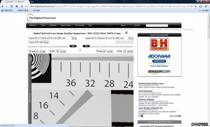Image resolution: width=210 pixels, height=127 pixels.
Task: Click the swap comparison icon between the aperture controls
Action: (80, 50)
